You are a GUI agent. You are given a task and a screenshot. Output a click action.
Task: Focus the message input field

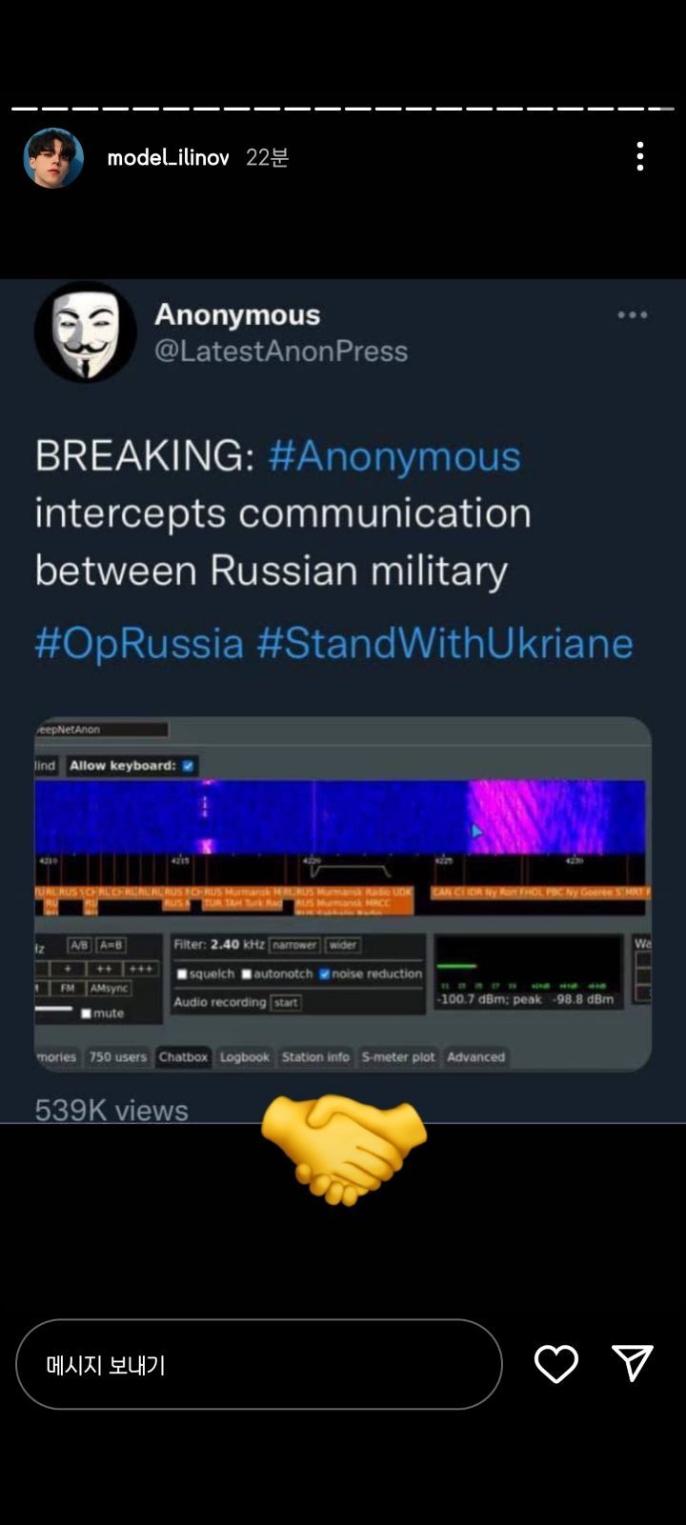coord(258,1364)
